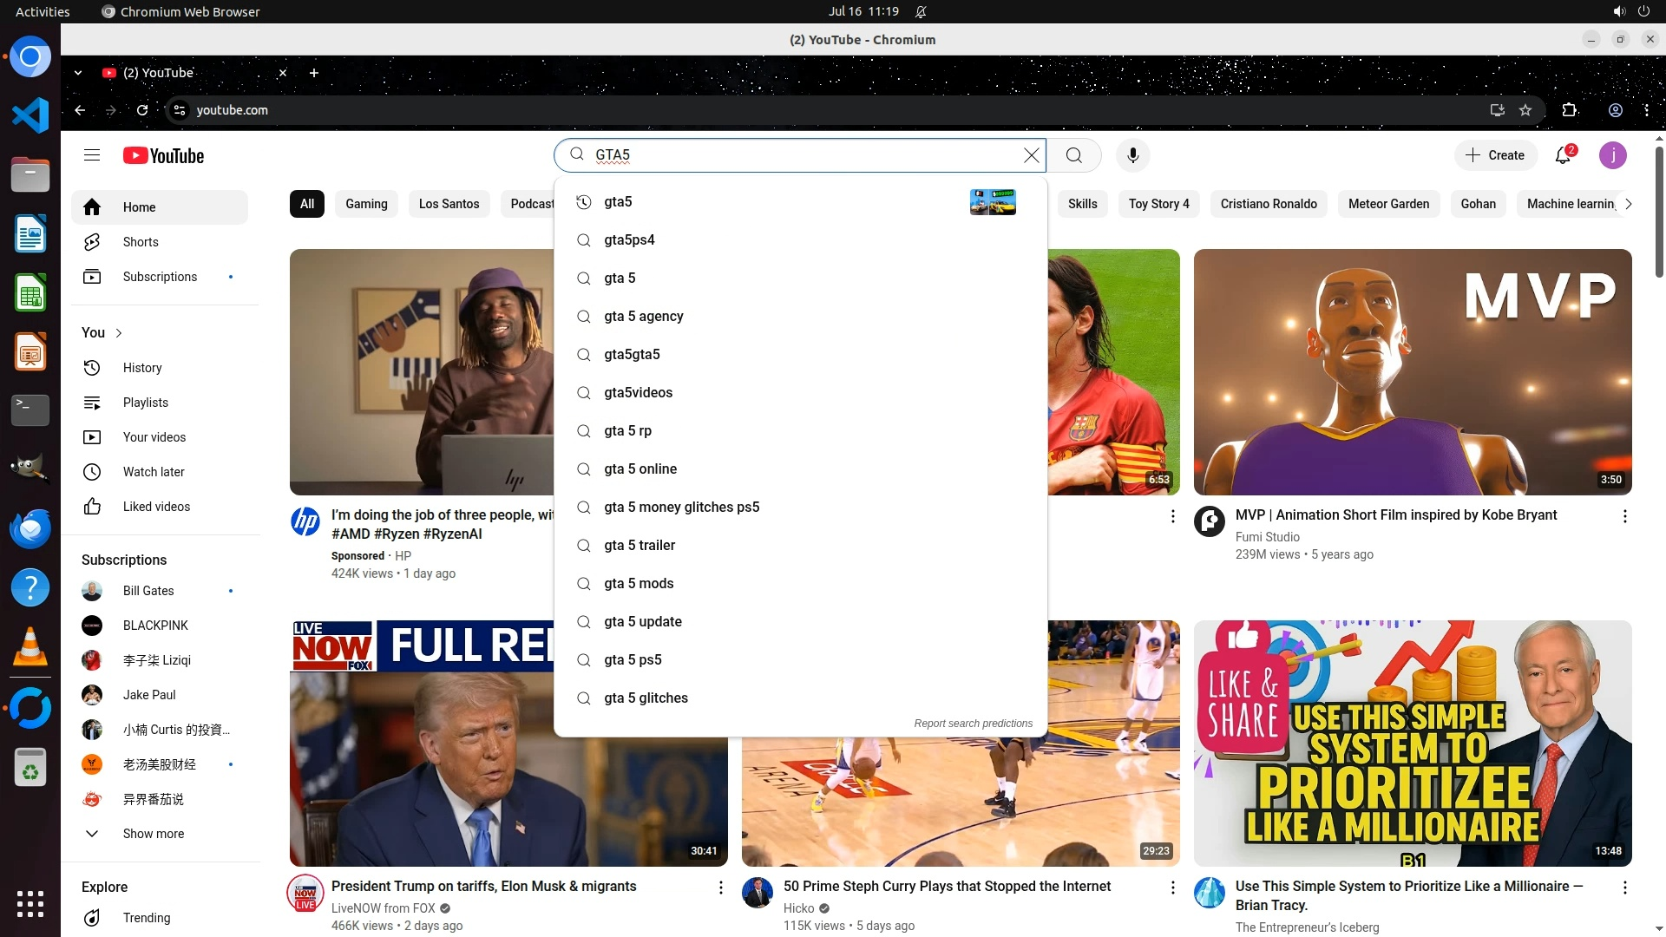Choose the 'gta 5 online' suggestion
1666x937 pixels.
point(640,468)
